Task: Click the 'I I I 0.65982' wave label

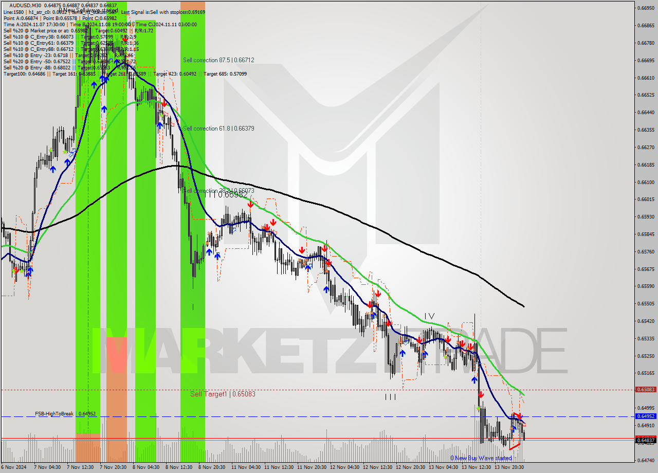Action: click(x=226, y=194)
